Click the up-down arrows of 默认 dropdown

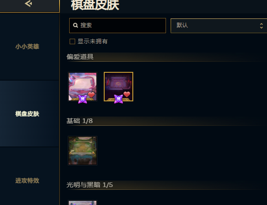(x=261, y=26)
